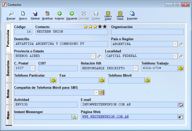Export contacts with Exportar

click(x=132, y=15)
